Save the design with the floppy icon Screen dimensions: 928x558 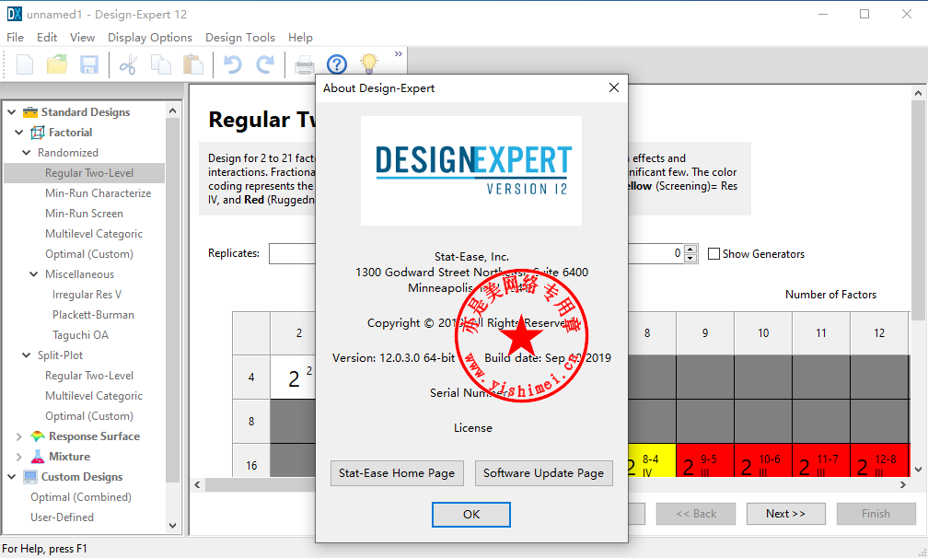[x=89, y=64]
